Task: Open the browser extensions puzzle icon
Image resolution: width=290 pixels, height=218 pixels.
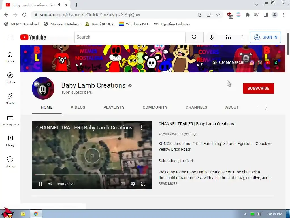Action: tap(247, 15)
